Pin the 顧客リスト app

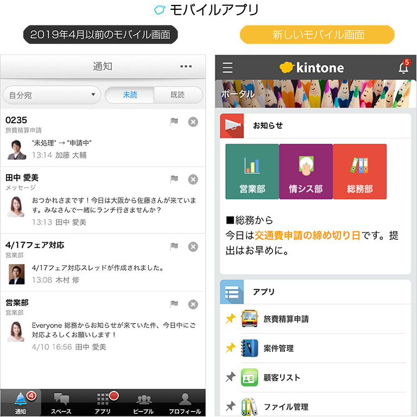[x=230, y=377]
